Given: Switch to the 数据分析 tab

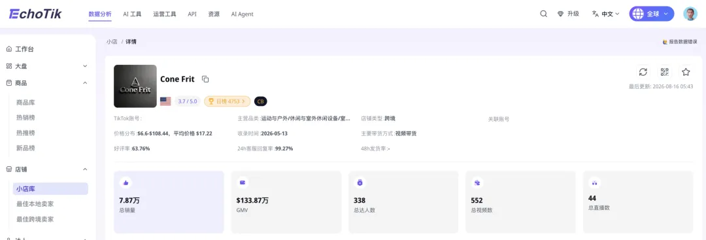Looking at the screenshot, I should (x=100, y=14).
